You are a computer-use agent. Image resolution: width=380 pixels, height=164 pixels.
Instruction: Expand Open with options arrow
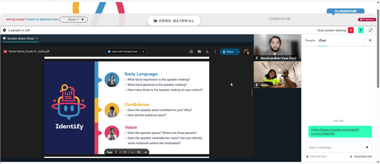click(x=143, y=52)
